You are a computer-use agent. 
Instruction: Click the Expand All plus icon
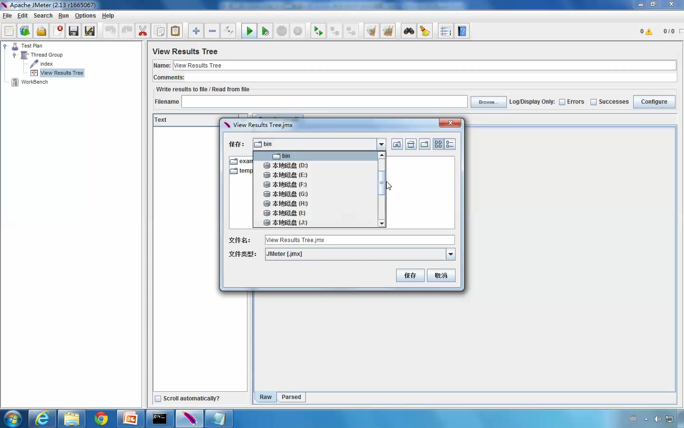coord(196,31)
